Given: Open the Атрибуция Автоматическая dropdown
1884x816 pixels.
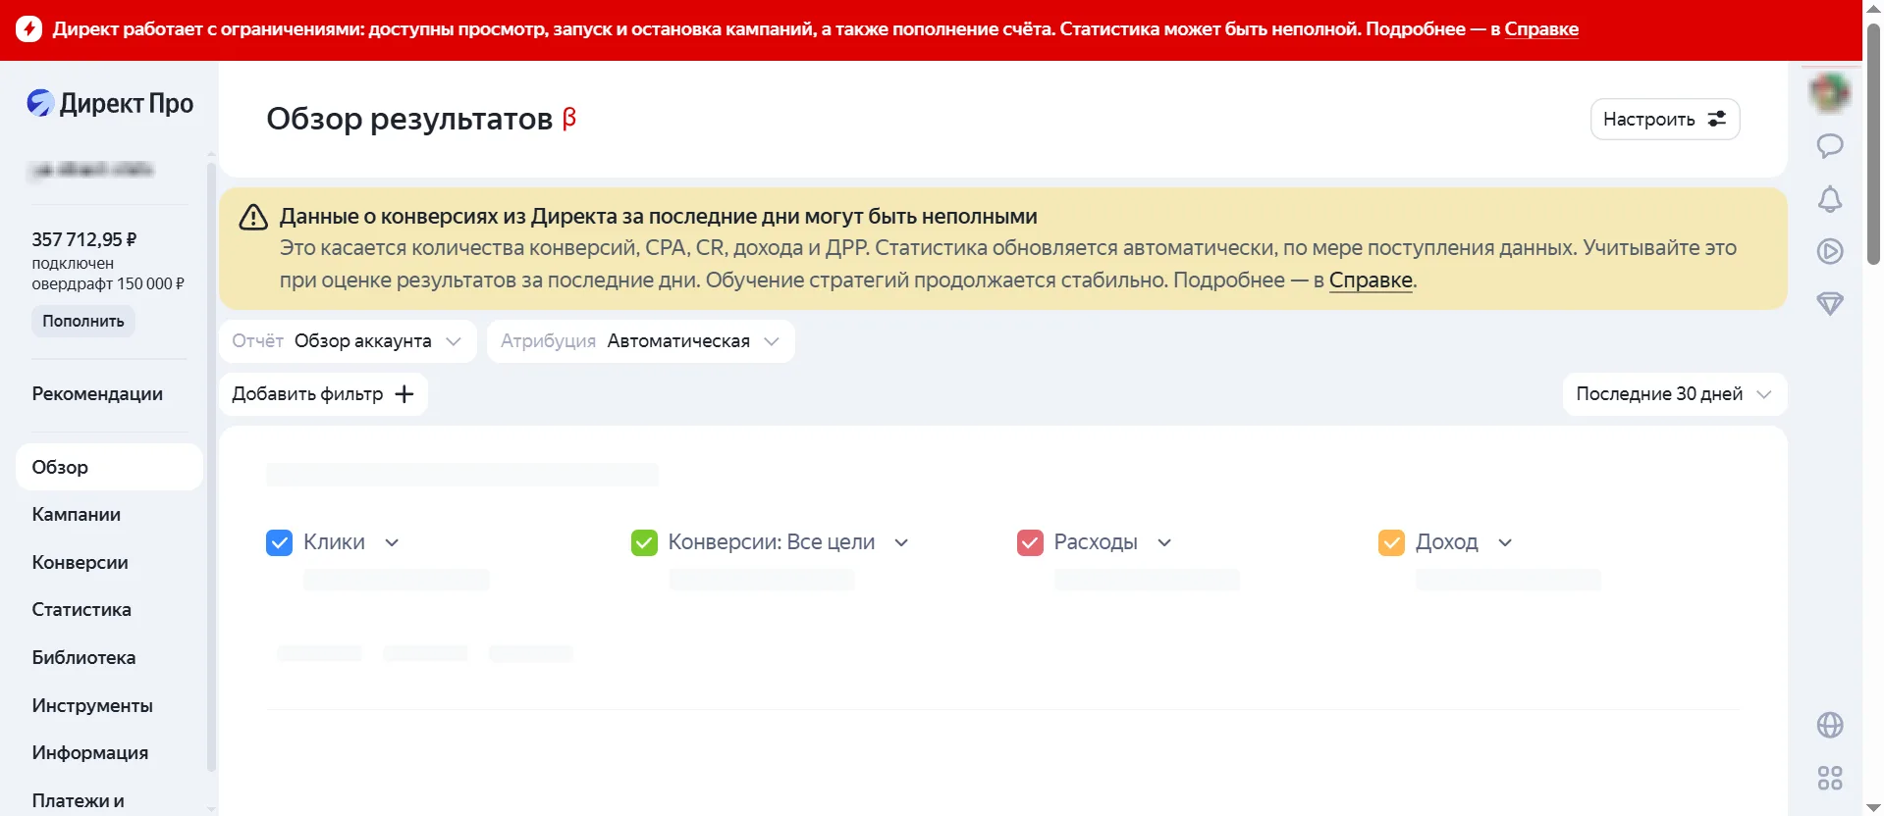Looking at the screenshot, I should click(x=640, y=341).
